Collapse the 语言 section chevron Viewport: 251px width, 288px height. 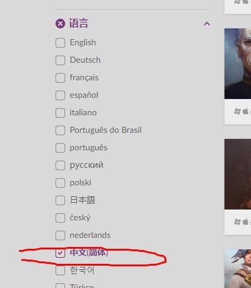point(207,24)
